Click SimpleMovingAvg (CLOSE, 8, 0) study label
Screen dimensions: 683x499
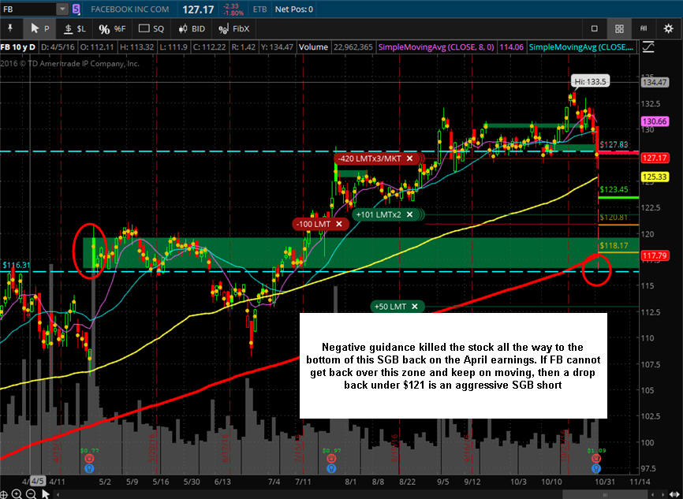[436, 47]
